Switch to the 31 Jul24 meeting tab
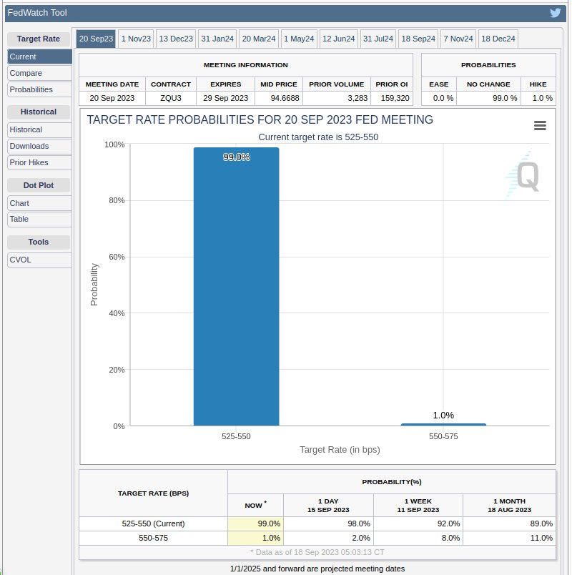 tap(378, 39)
